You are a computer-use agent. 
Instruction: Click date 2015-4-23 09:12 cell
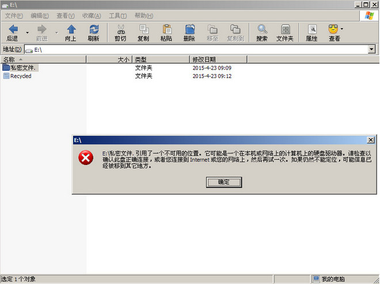click(x=212, y=76)
